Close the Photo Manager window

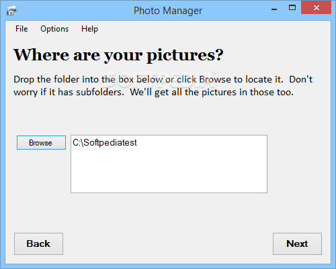pyautogui.click(x=317, y=7)
